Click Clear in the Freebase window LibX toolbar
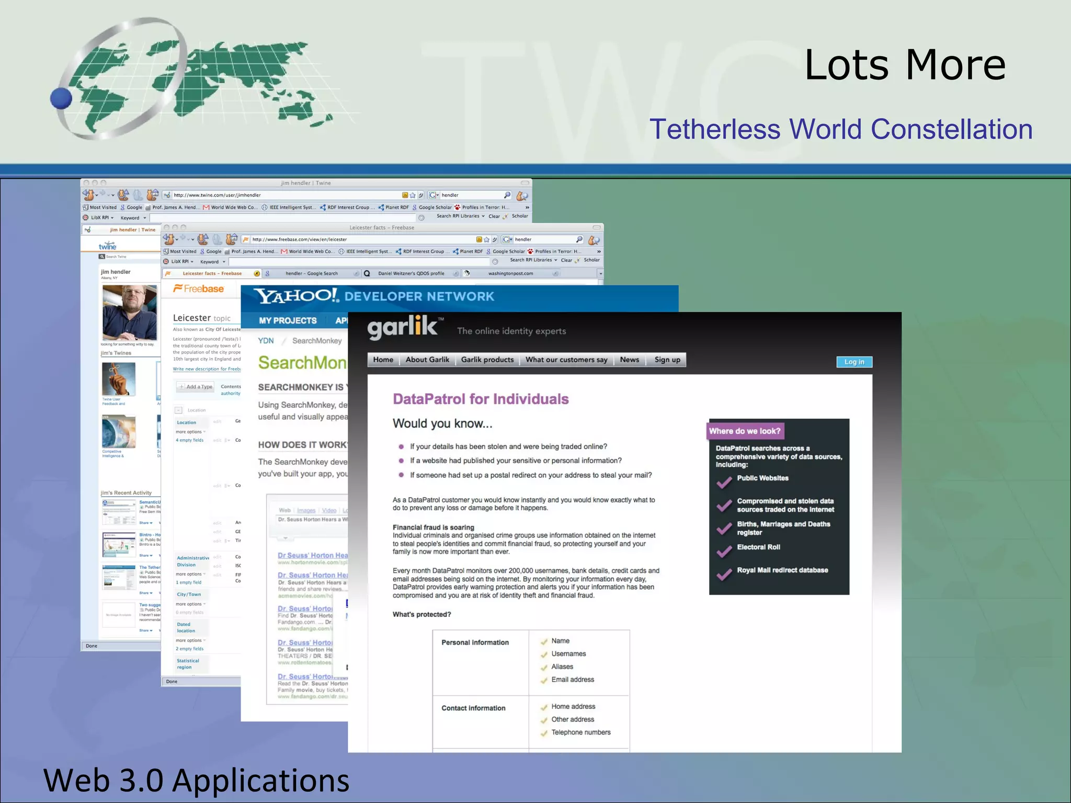The image size is (1071, 803). [566, 260]
